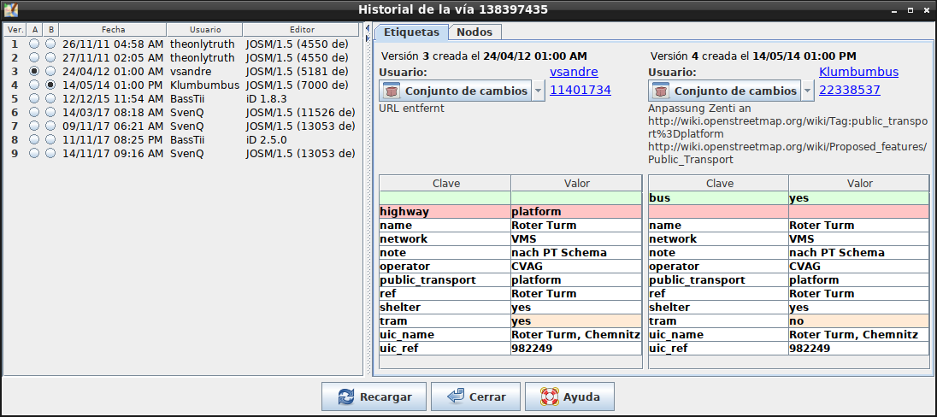The height and width of the screenshot is (417, 937).
Task: Click the changeset icon for version 3
Action: click(392, 91)
